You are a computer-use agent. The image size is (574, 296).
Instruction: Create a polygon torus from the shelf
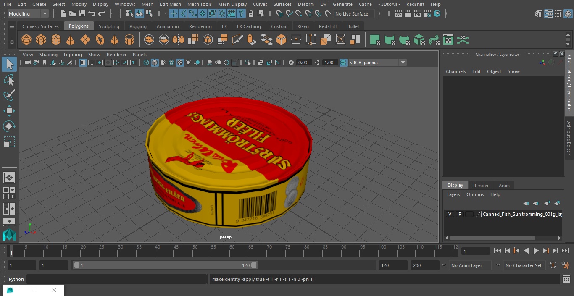(100, 40)
